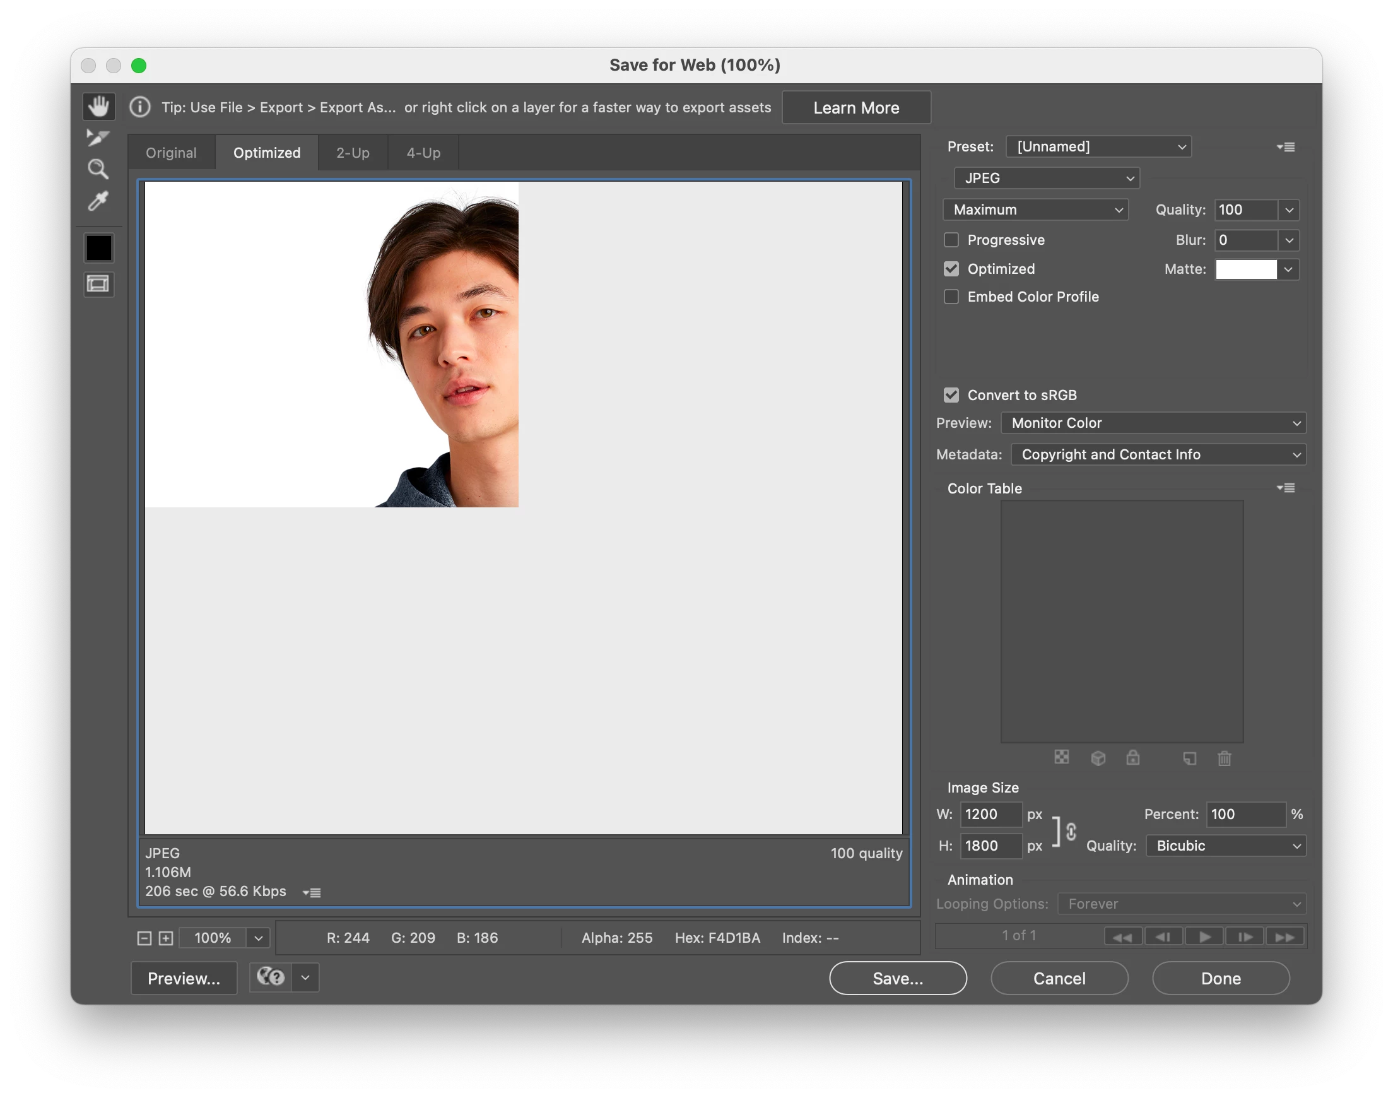This screenshot has width=1393, height=1098.
Task: Switch to the Original tab
Action: pos(171,153)
